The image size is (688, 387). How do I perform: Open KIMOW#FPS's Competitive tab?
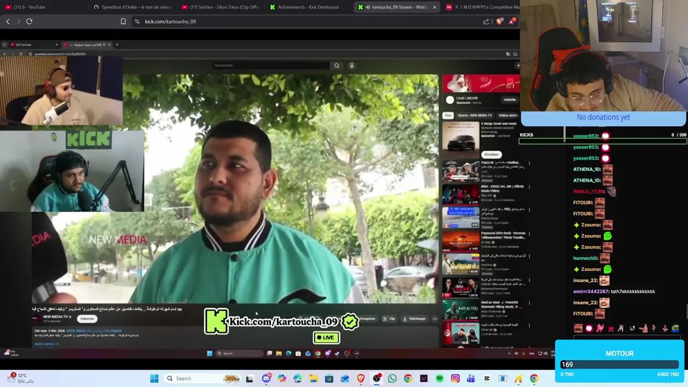(x=482, y=7)
